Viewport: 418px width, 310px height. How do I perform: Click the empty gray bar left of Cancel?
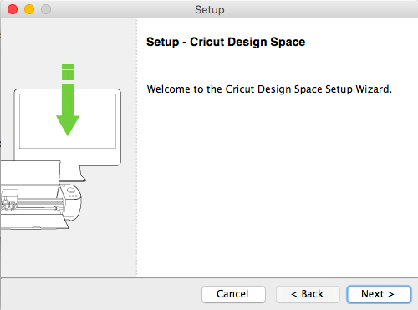pos(100,294)
